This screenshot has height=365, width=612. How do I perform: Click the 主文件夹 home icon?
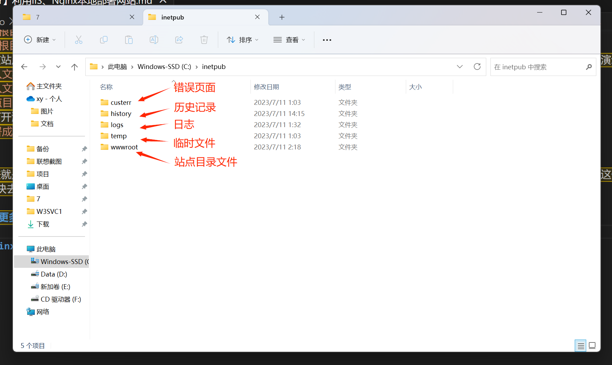click(31, 86)
